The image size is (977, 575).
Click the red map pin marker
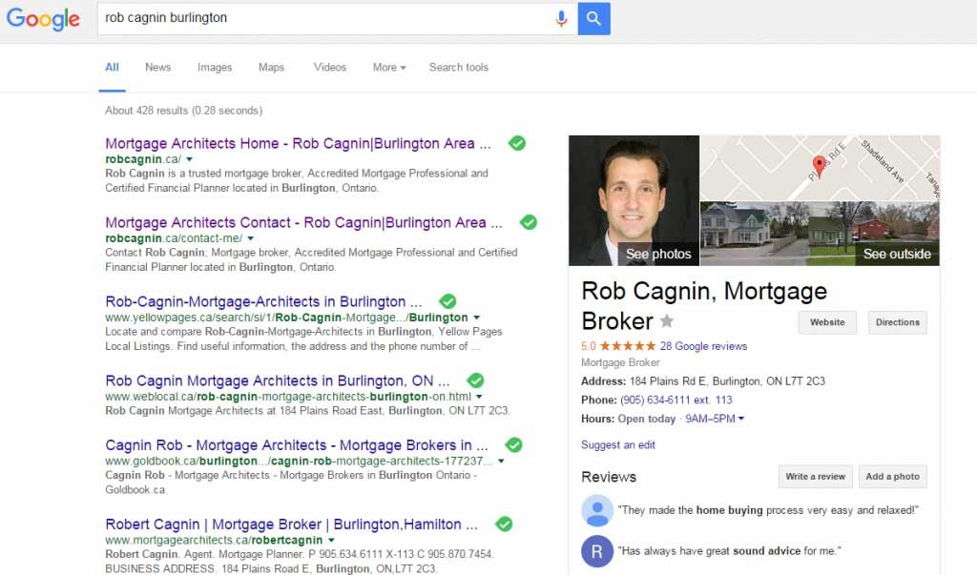(x=820, y=166)
